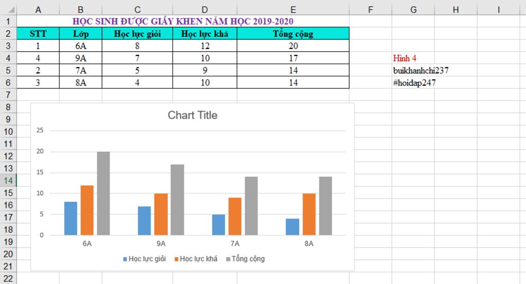Click 'Tổng cộng' legend entry
Screen dimensions: 526x284
tap(245, 258)
